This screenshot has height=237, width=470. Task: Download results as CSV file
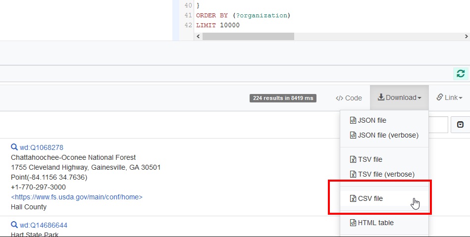[x=384, y=198]
